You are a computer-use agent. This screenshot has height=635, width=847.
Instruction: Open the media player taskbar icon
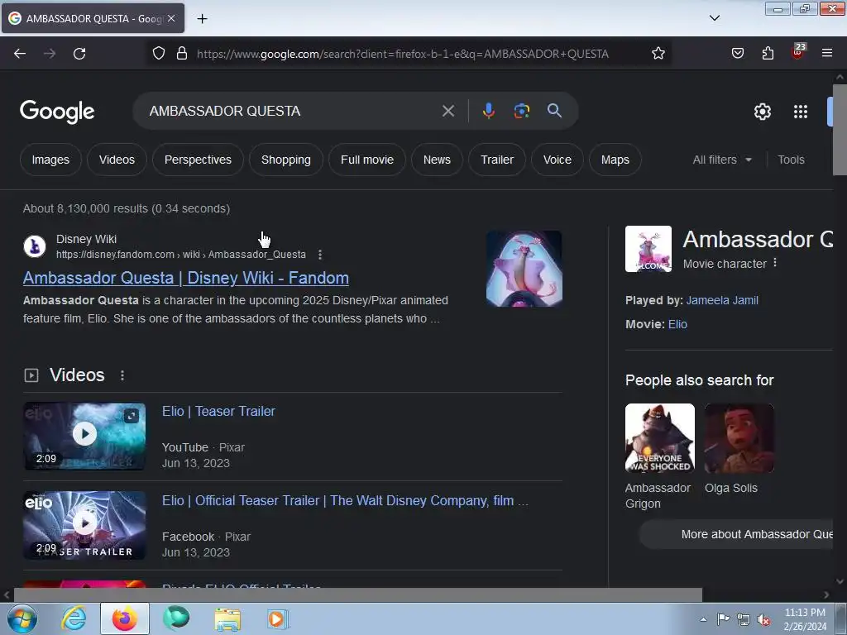278,618
